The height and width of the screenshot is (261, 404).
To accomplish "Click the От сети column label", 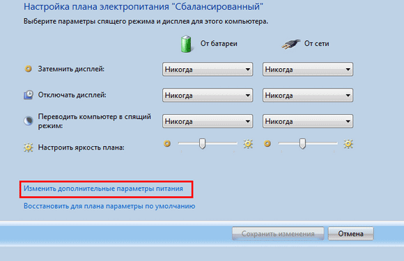I will coord(317,43).
